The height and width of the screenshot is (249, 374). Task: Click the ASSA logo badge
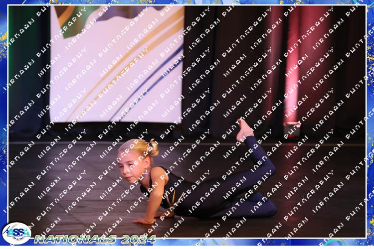tap(16, 233)
